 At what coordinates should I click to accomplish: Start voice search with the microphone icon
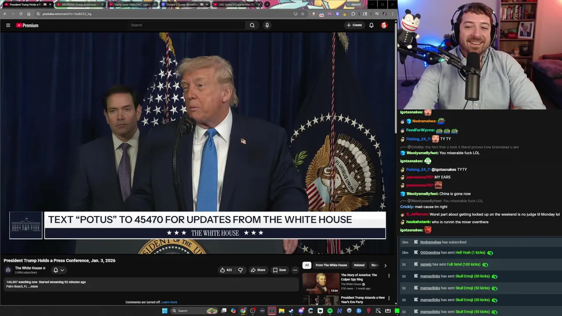(267, 25)
